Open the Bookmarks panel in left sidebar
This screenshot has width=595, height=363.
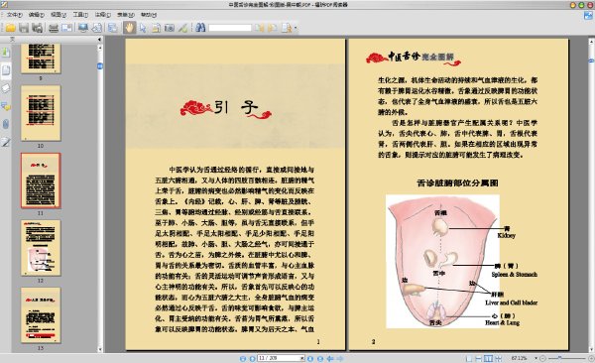(x=6, y=52)
